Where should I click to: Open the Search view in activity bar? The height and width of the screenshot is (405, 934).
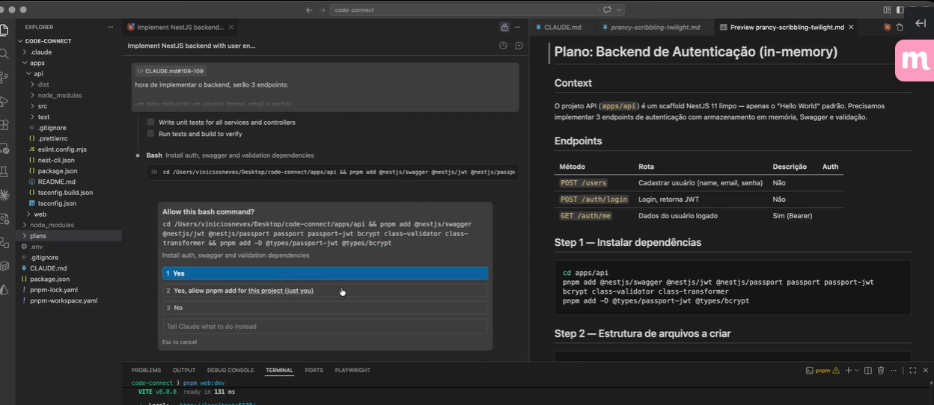(4, 54)
